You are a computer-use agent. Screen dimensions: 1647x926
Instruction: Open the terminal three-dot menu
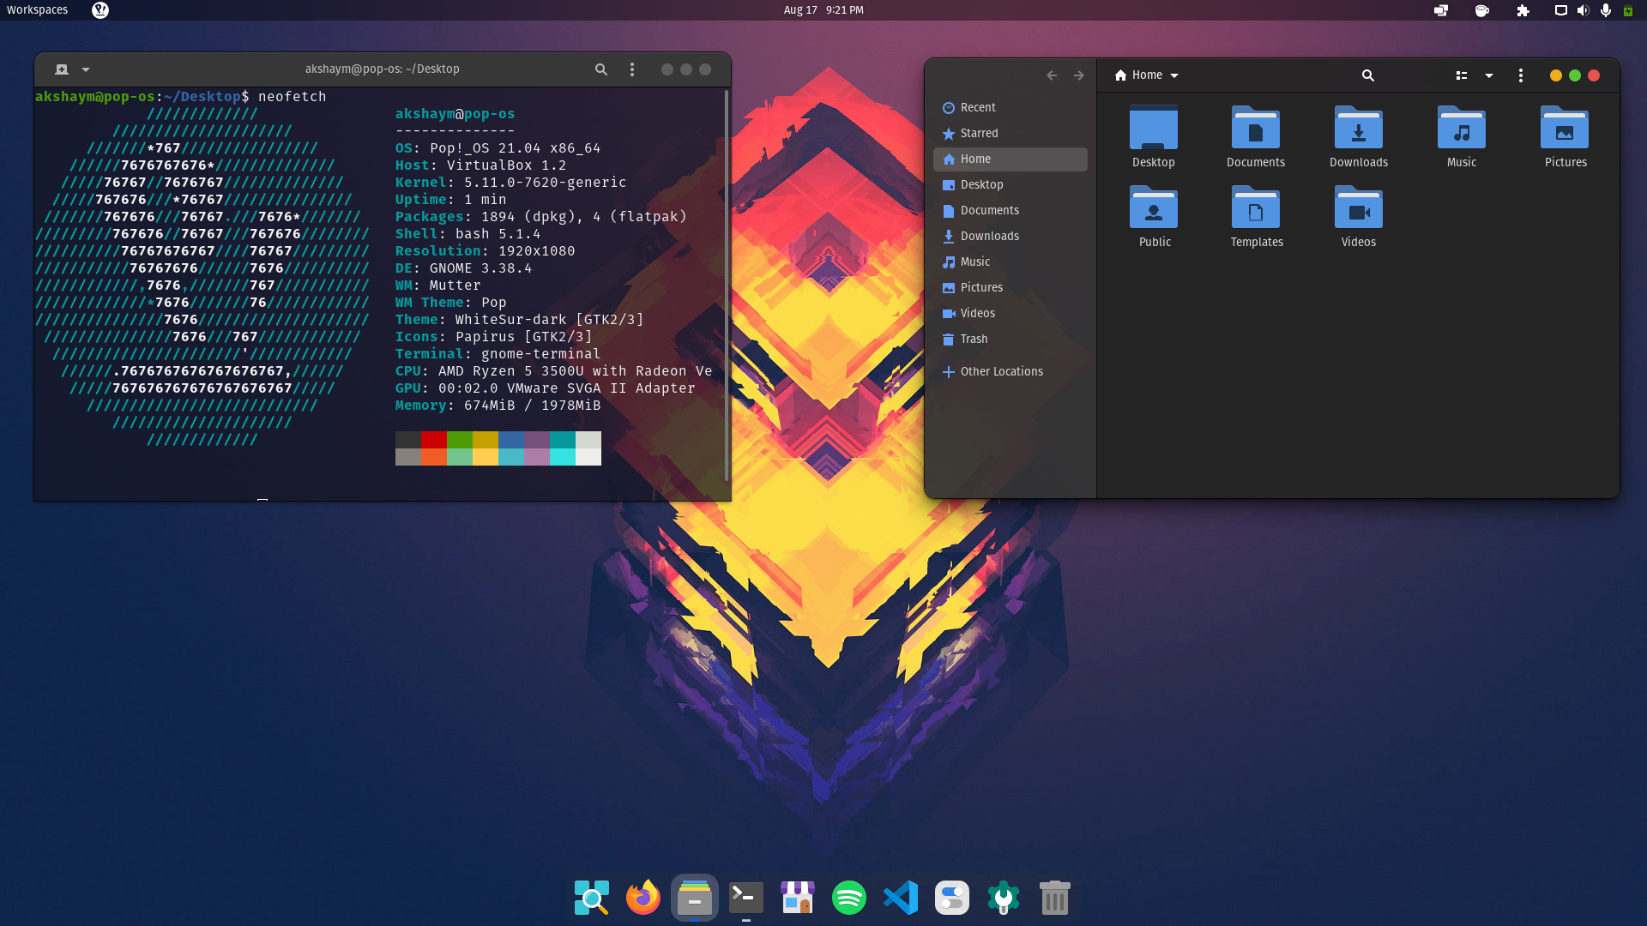tap(632, 69)
